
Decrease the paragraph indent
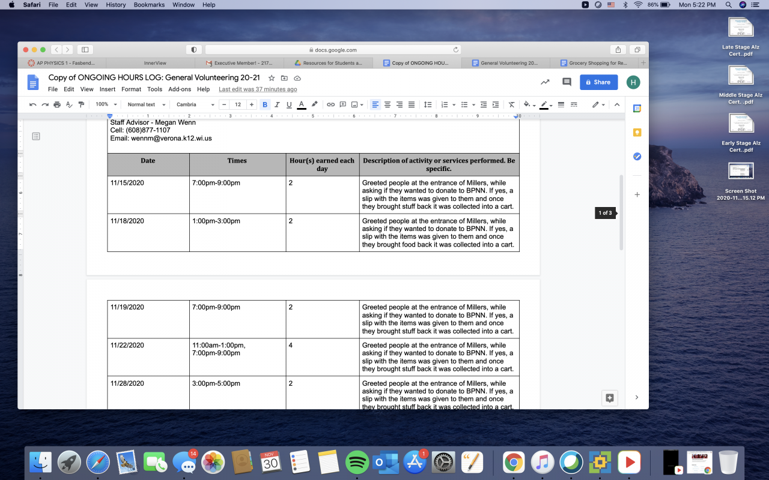(x=484, y=104)
